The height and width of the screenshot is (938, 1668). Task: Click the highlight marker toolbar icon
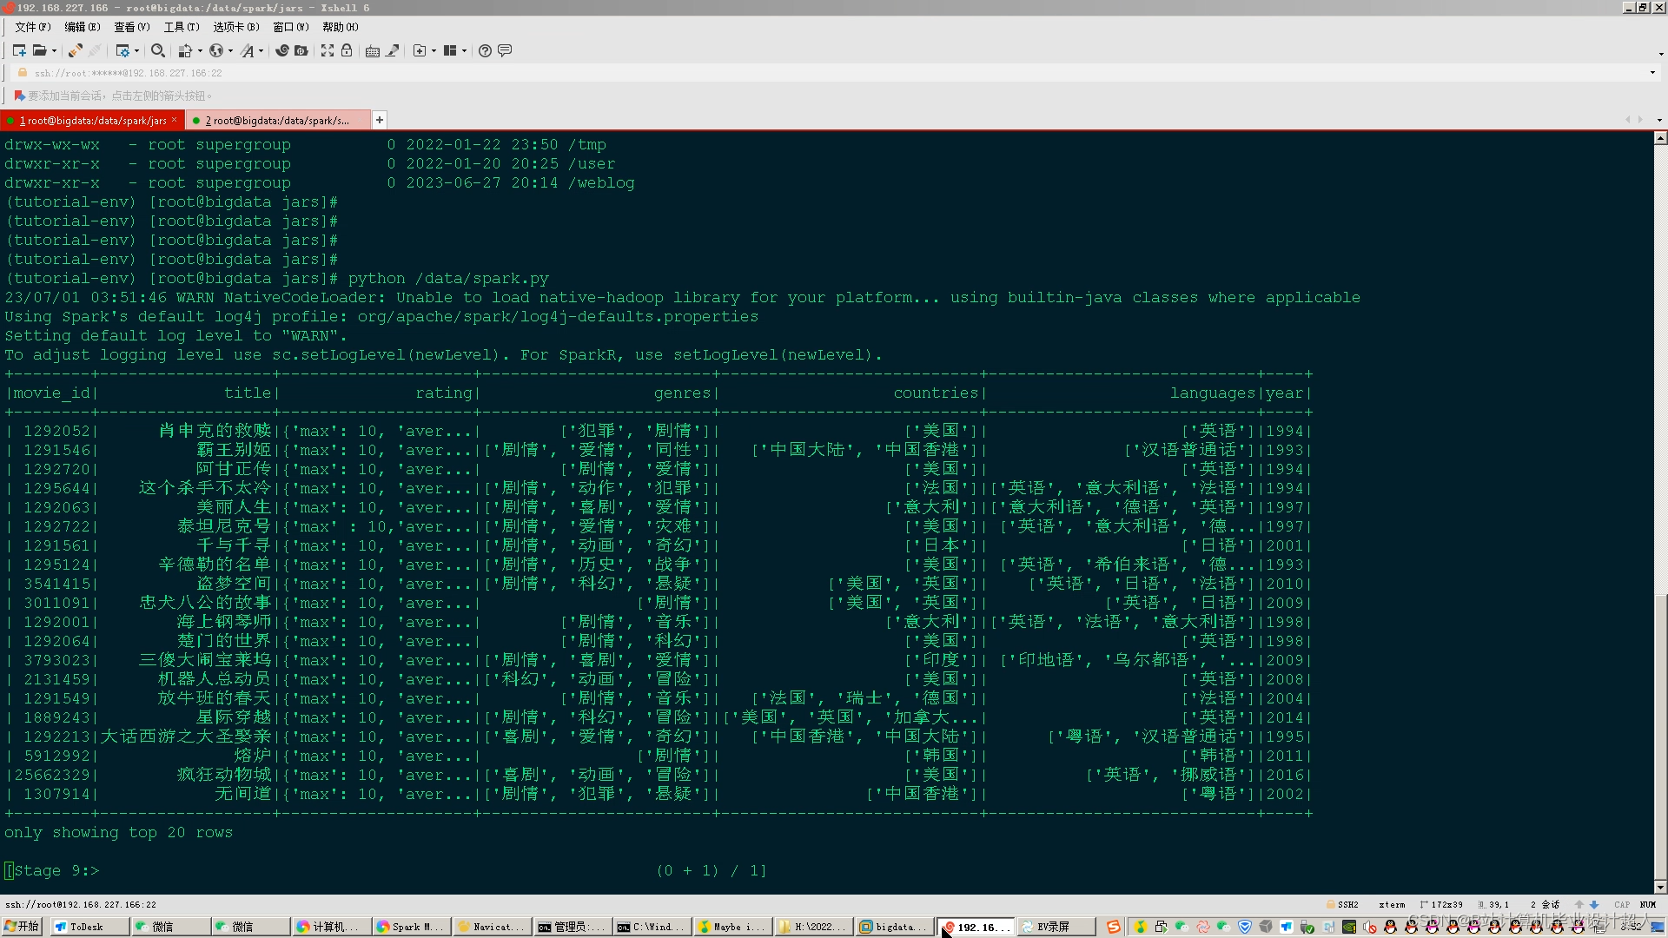393,50
